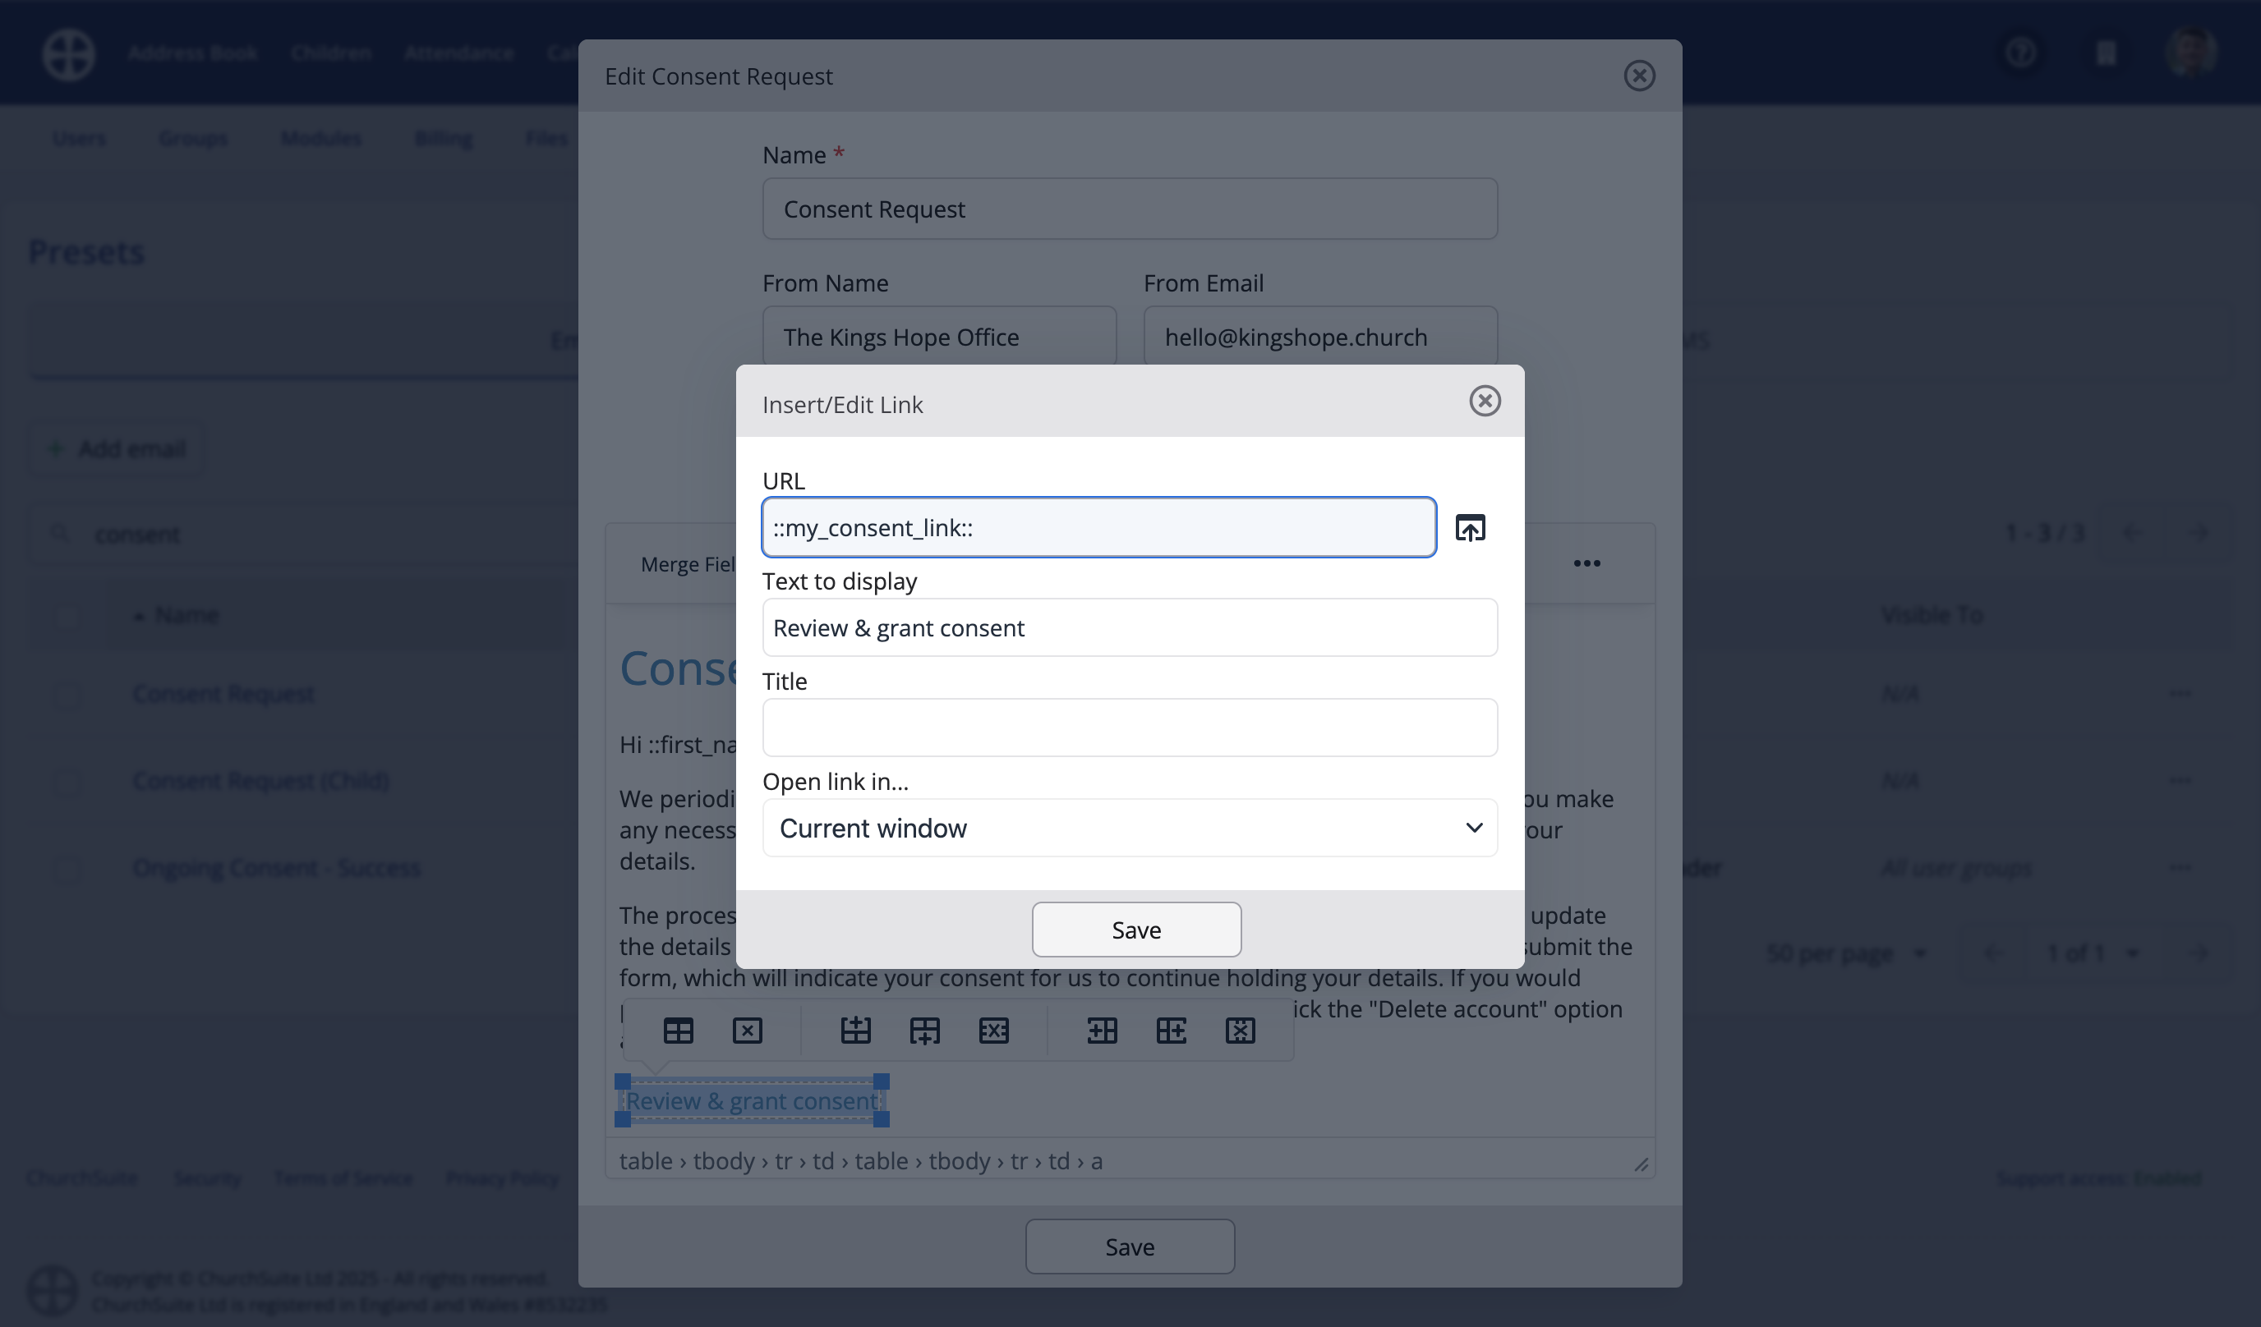
Task: Click the Review & grant consent link in editor
Action: click(x=752, y=1100)
